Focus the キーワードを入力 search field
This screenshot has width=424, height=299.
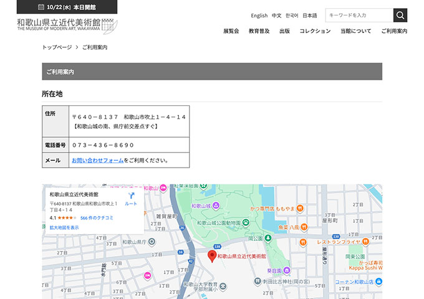[x=359, y=15]
